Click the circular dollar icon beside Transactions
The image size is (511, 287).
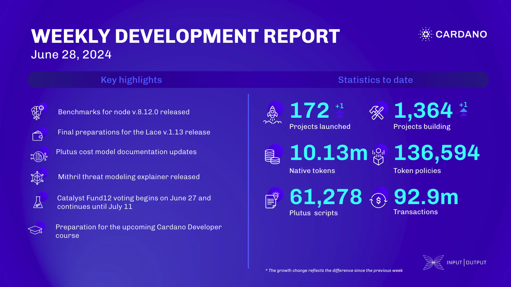378,201
